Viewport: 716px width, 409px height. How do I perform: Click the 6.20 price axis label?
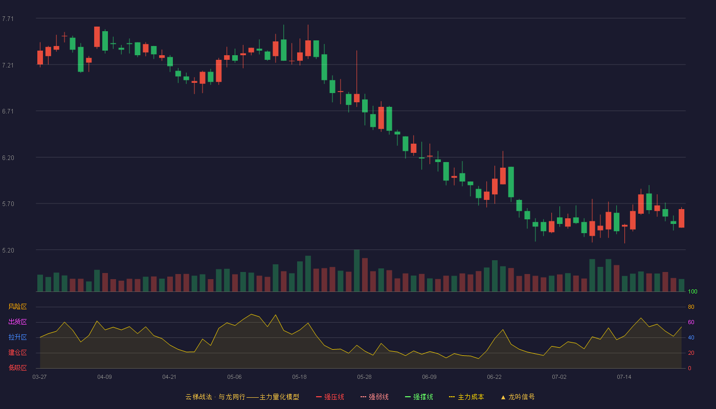(8, 158)
